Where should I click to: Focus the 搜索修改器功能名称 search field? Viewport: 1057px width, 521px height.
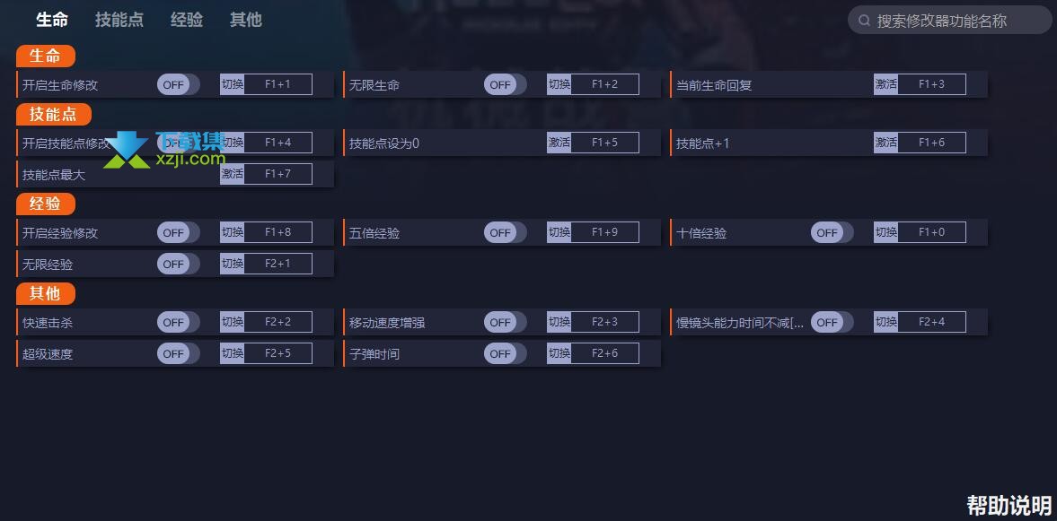point(950,21)
